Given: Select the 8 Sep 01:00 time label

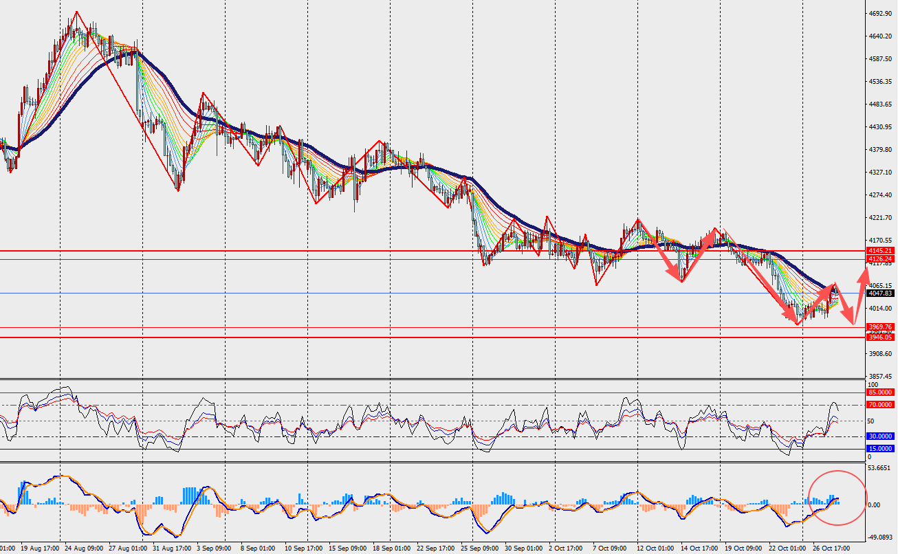Looking at the screenshot, I should coord(259,549).
